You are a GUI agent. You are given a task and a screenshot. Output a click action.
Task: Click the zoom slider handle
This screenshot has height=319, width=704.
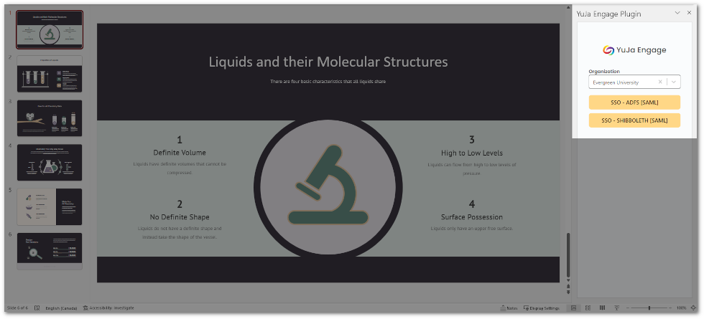[649, 308]
